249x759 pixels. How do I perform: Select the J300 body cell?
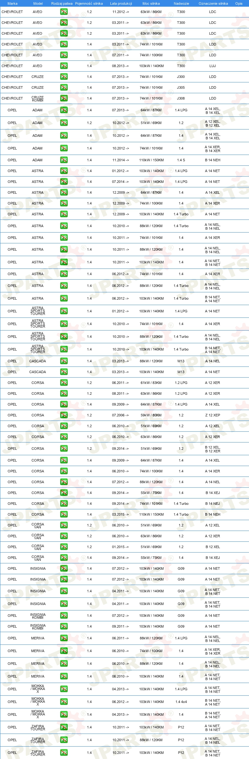[181, 77]
